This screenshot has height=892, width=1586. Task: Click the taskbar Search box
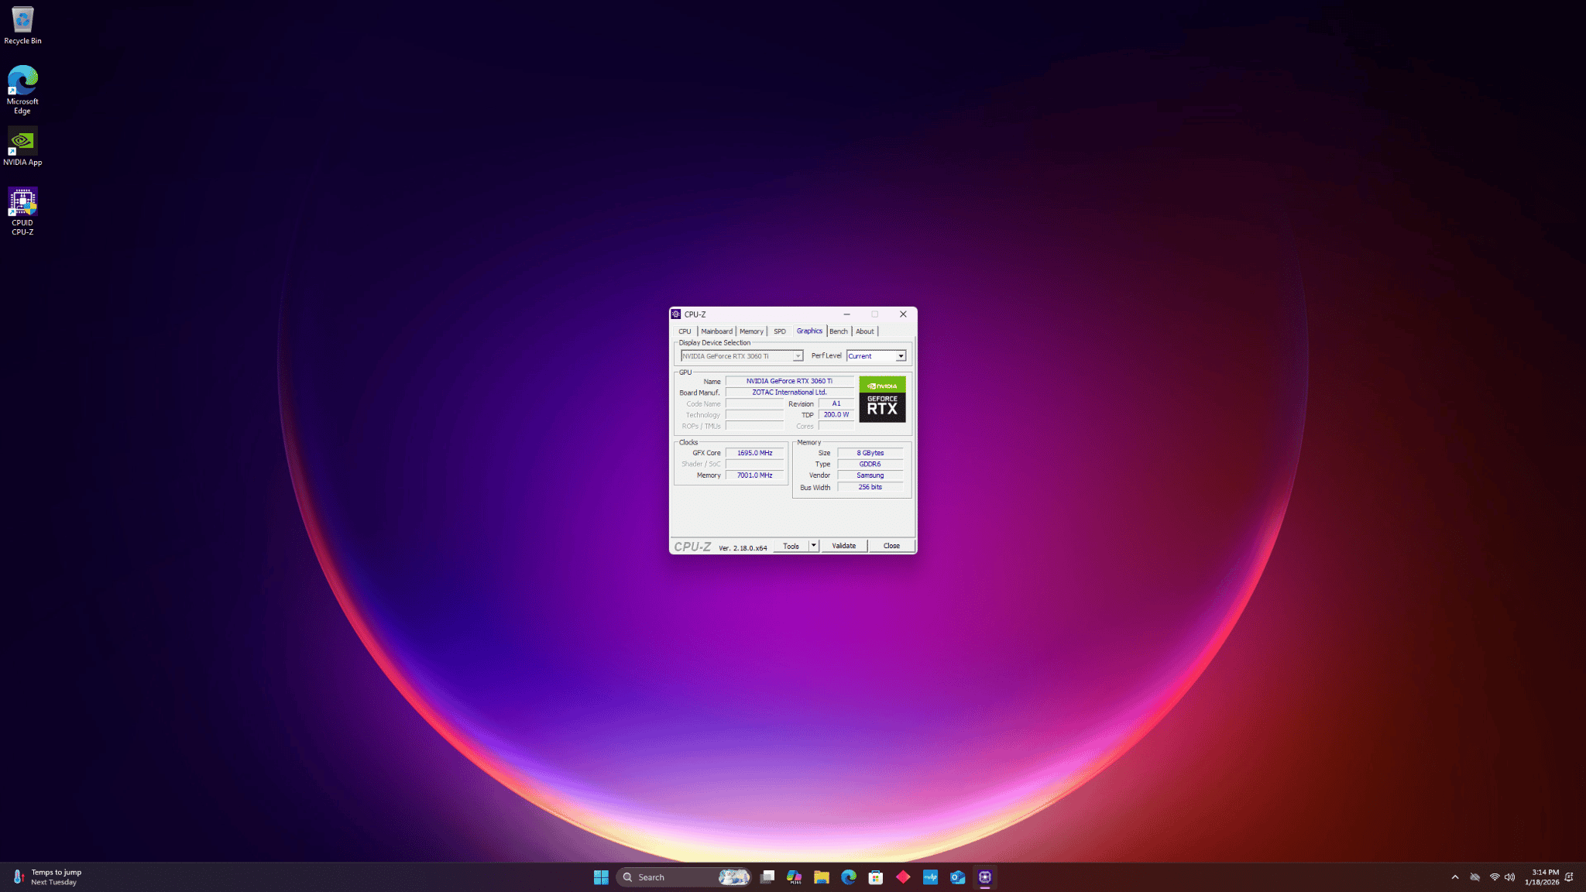(x=684, y=877)
